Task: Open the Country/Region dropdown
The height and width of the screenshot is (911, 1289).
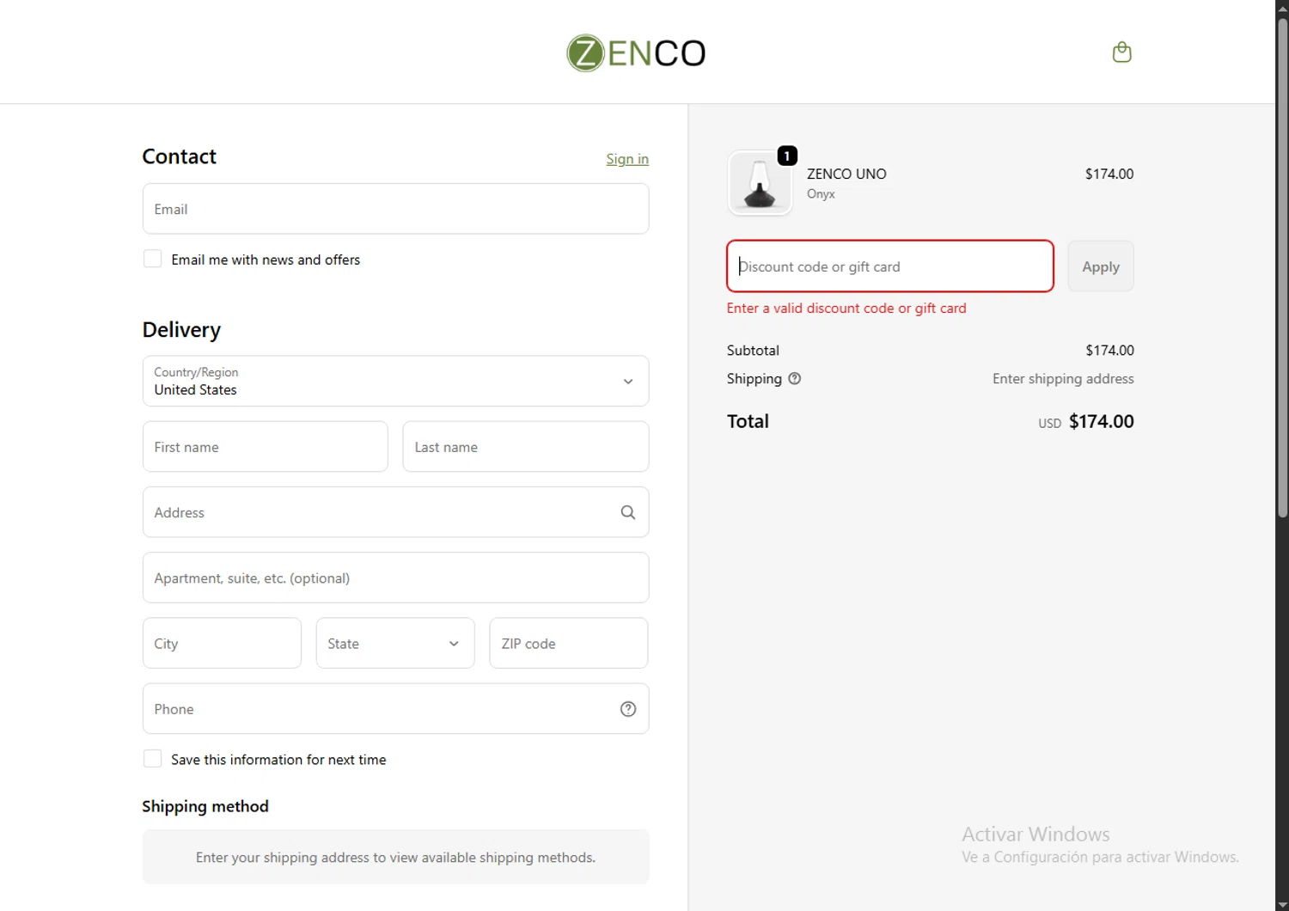Action: click(x=395, y=381)
